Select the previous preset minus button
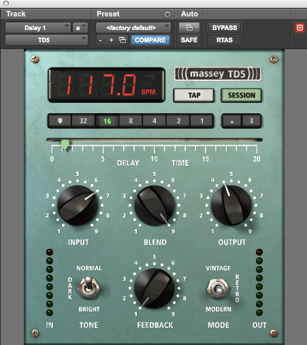The height and width of the screenshot is (345, 307). click(100, 40)
